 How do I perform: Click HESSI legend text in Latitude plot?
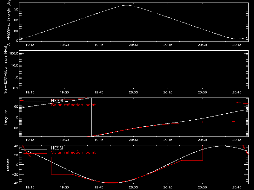click(x=57, y=148)
